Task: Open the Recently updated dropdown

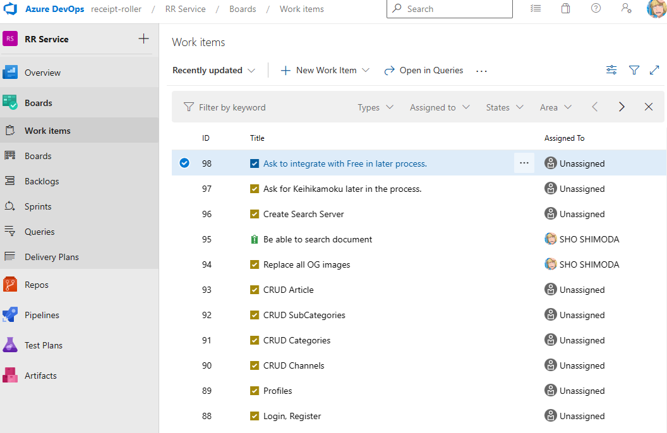Action: (213, 70)
